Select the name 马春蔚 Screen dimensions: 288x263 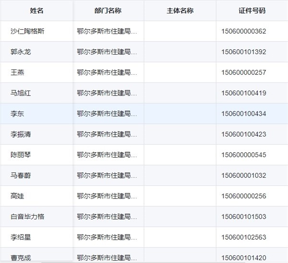click(21, 176)
